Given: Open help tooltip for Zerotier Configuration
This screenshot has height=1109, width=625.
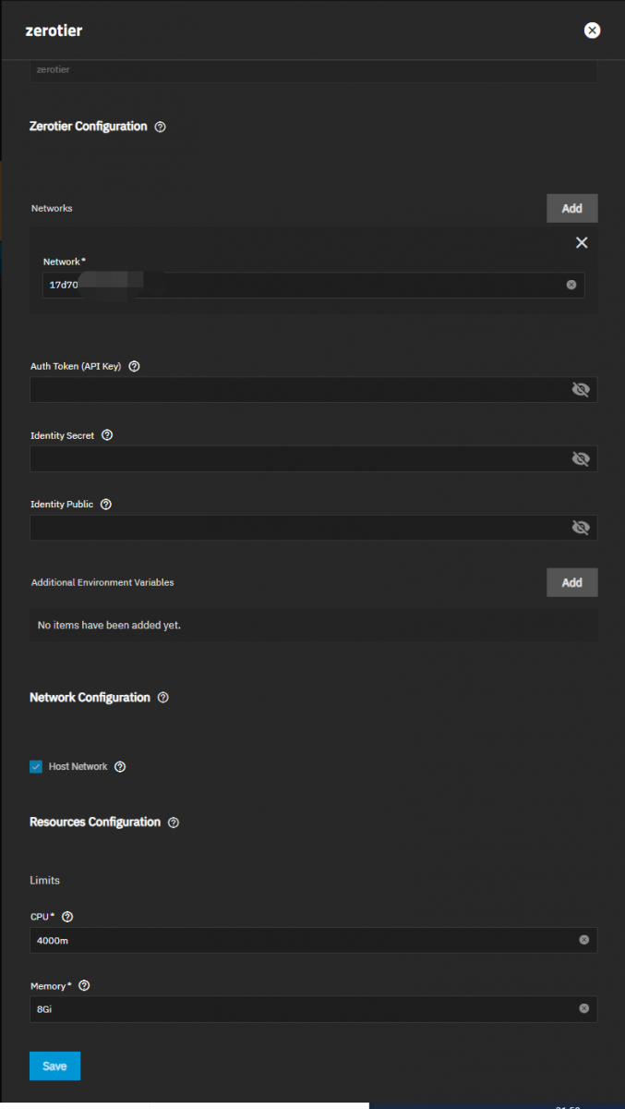Looking at the screenshot, I should tap(160, 127).
